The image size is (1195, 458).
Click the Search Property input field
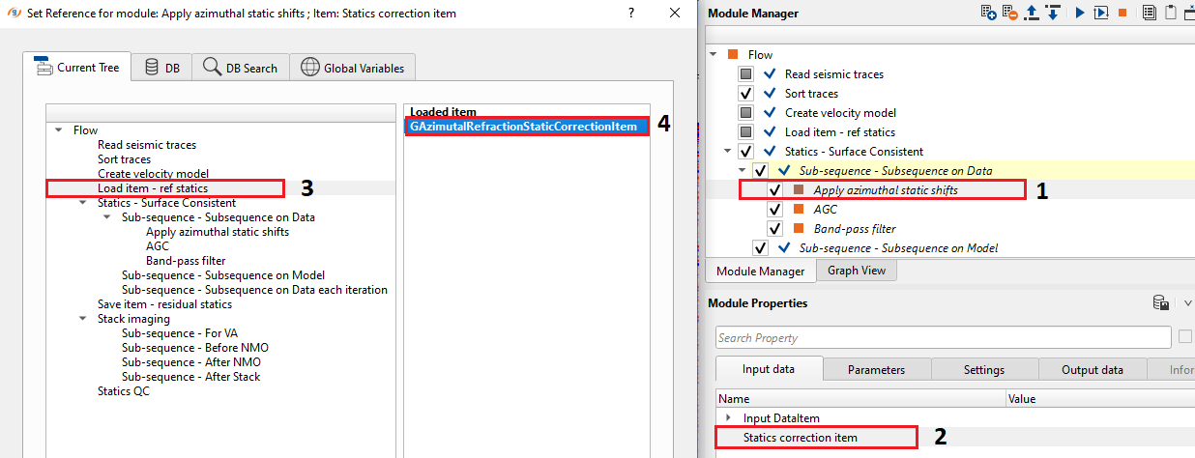tap(943, 337)
